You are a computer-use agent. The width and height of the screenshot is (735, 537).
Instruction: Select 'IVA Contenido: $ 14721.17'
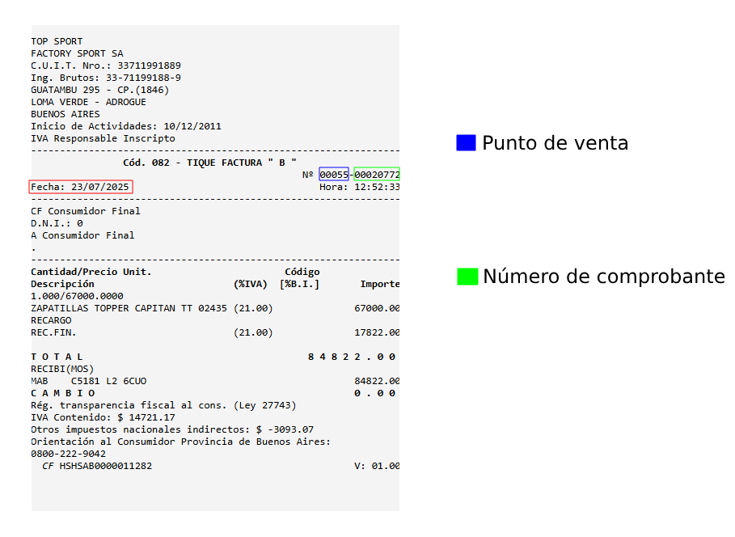(x=103, y=417)
